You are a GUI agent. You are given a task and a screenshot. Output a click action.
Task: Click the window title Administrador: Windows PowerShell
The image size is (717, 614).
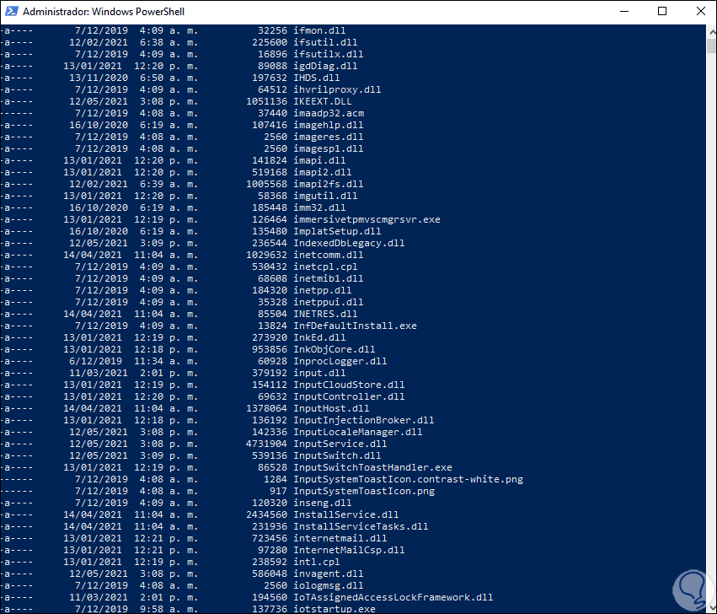(104, 12)
